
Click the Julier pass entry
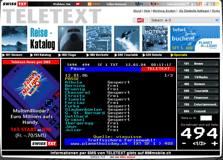pyautogui.click(x=73, y=130)
